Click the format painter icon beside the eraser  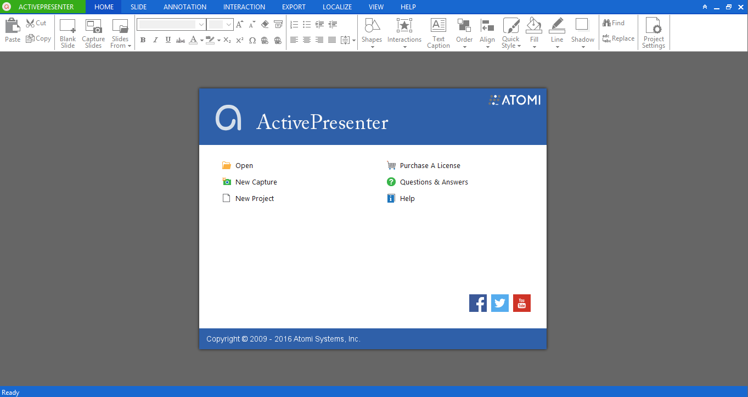[x=278, y=24]
